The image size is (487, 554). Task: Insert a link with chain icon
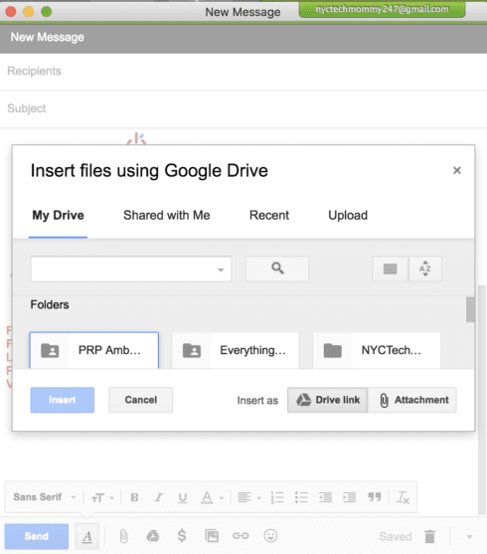click(x=241, y=536)
